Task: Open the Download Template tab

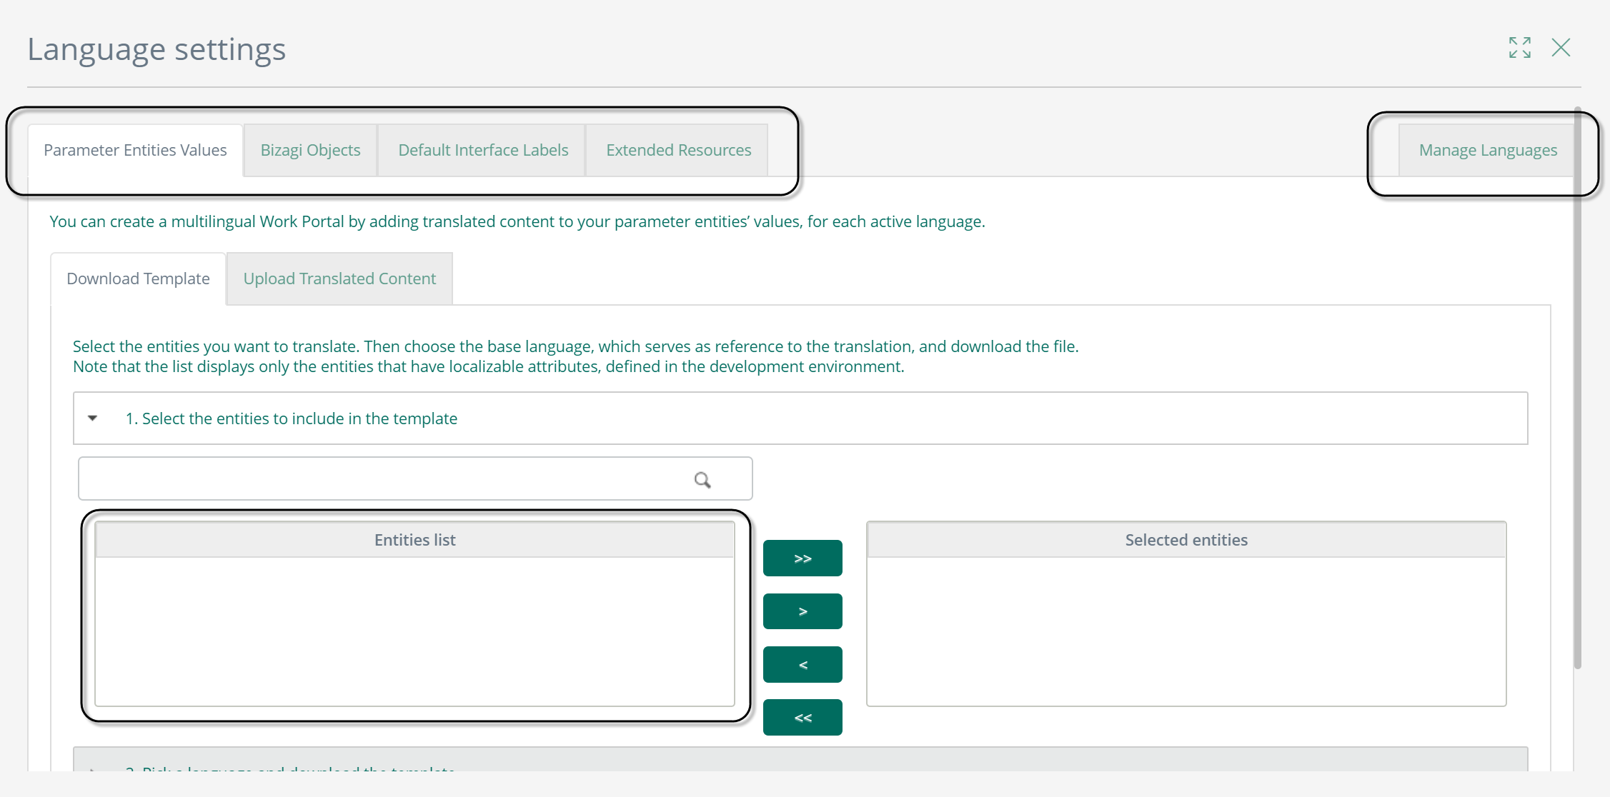Action: (x=136, y=278)
